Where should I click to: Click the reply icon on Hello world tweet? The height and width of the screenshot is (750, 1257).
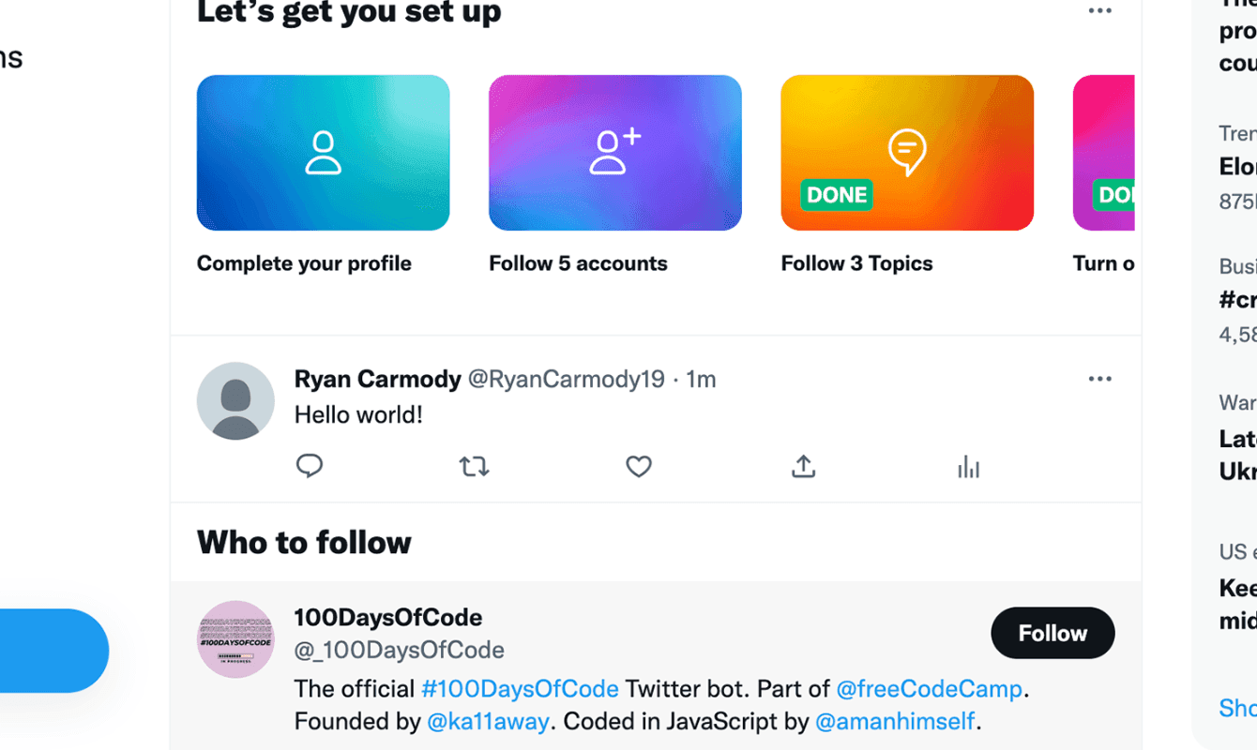[x=310, y=466]
